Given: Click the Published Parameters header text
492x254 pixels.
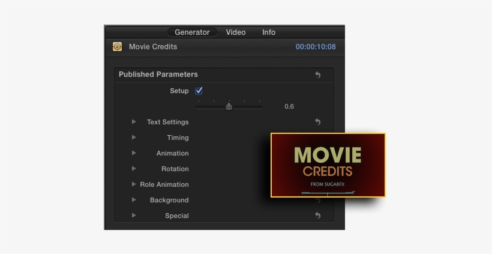Looking at the screenshot, I should tap(158, 74).
